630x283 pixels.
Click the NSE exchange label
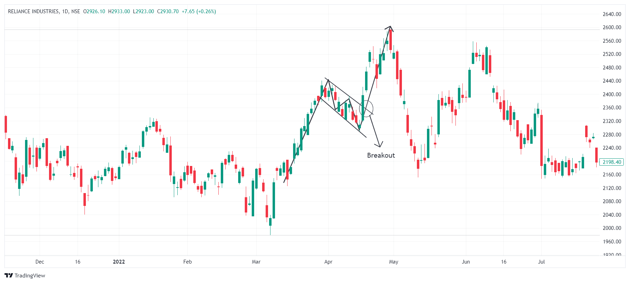coord(75,11)
